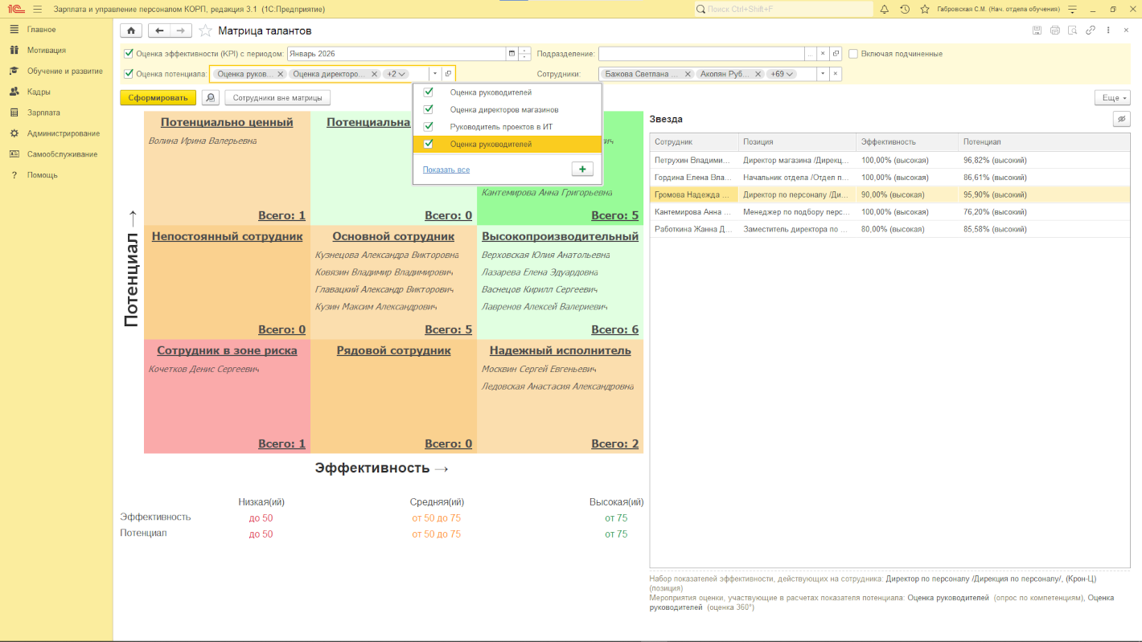Click the print icon in report header
The image size is (1142, 642).
[x=1055, y=31]
